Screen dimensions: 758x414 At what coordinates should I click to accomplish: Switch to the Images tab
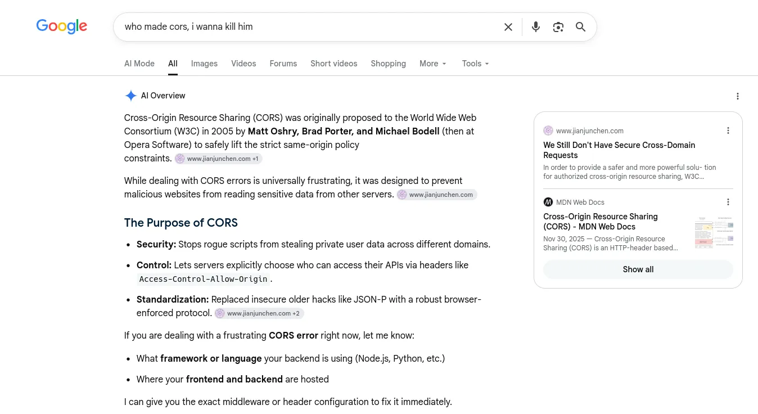204,64
